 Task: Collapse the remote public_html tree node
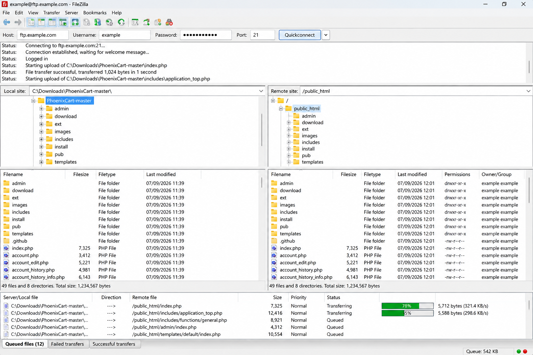tap(281, 109)
